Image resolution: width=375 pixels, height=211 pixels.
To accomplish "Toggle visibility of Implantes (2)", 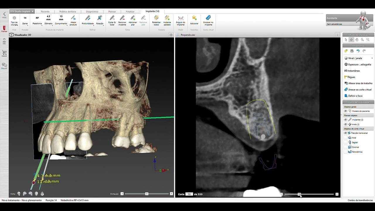I will 346,120.
